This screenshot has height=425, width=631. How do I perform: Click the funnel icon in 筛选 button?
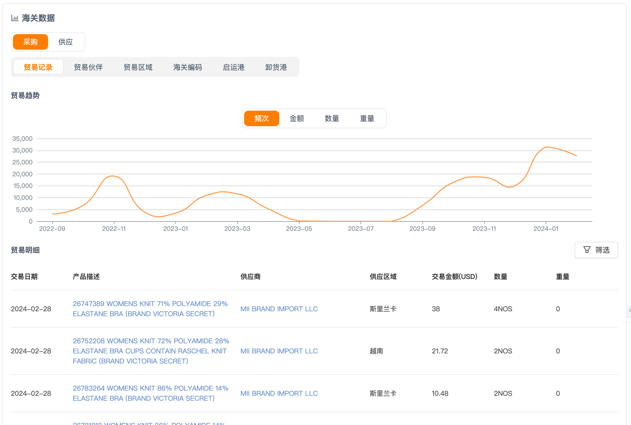587,250
